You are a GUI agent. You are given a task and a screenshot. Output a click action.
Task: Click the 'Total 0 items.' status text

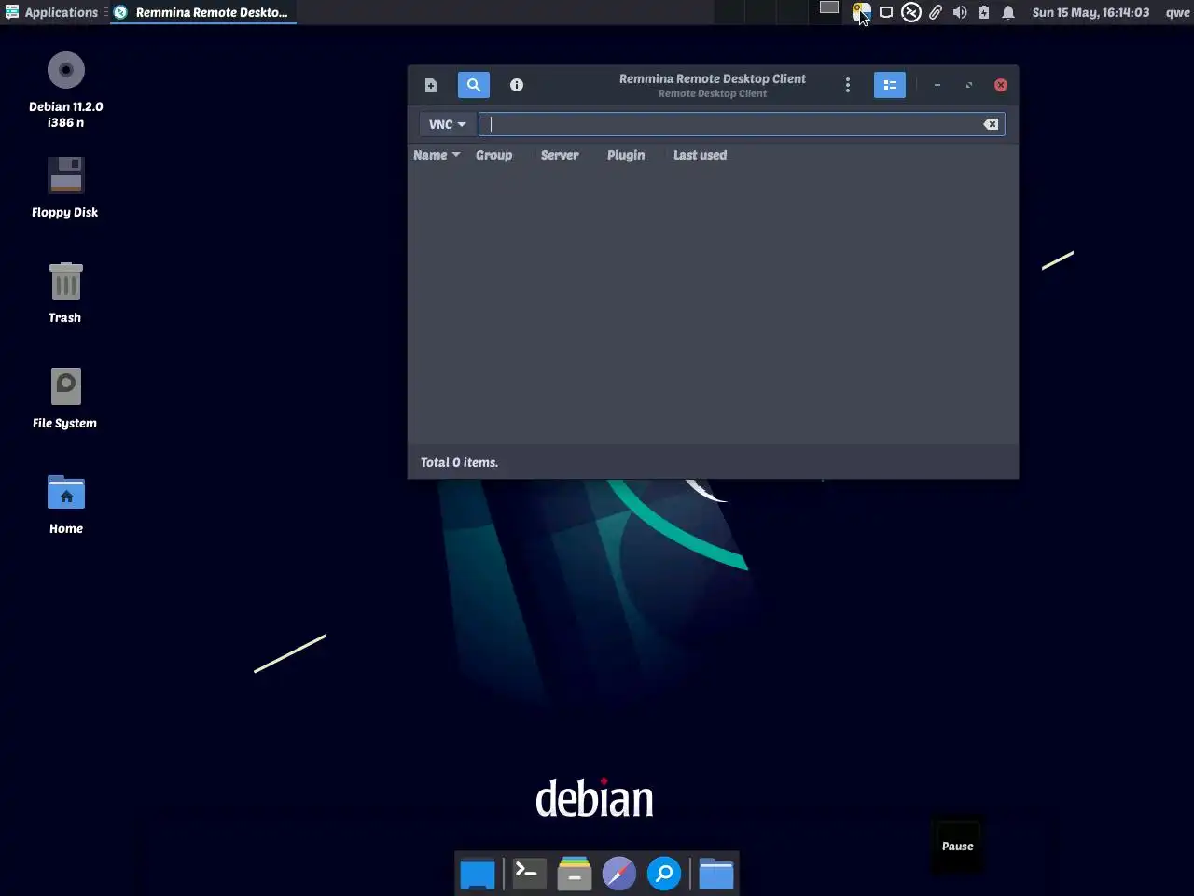click(459, 462)
